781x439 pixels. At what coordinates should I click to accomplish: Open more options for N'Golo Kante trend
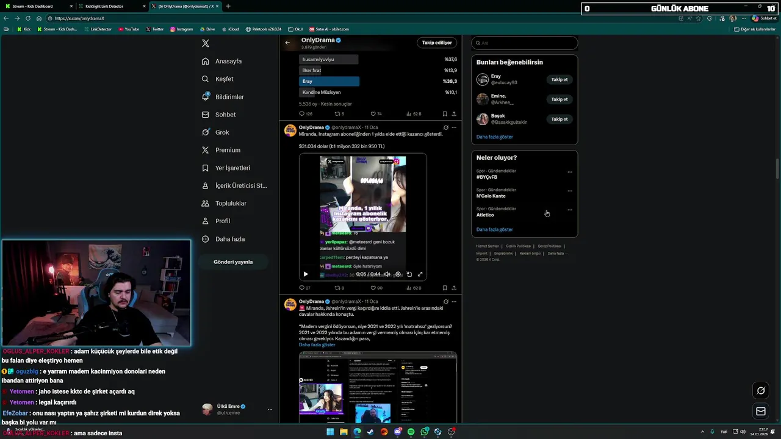570,191
